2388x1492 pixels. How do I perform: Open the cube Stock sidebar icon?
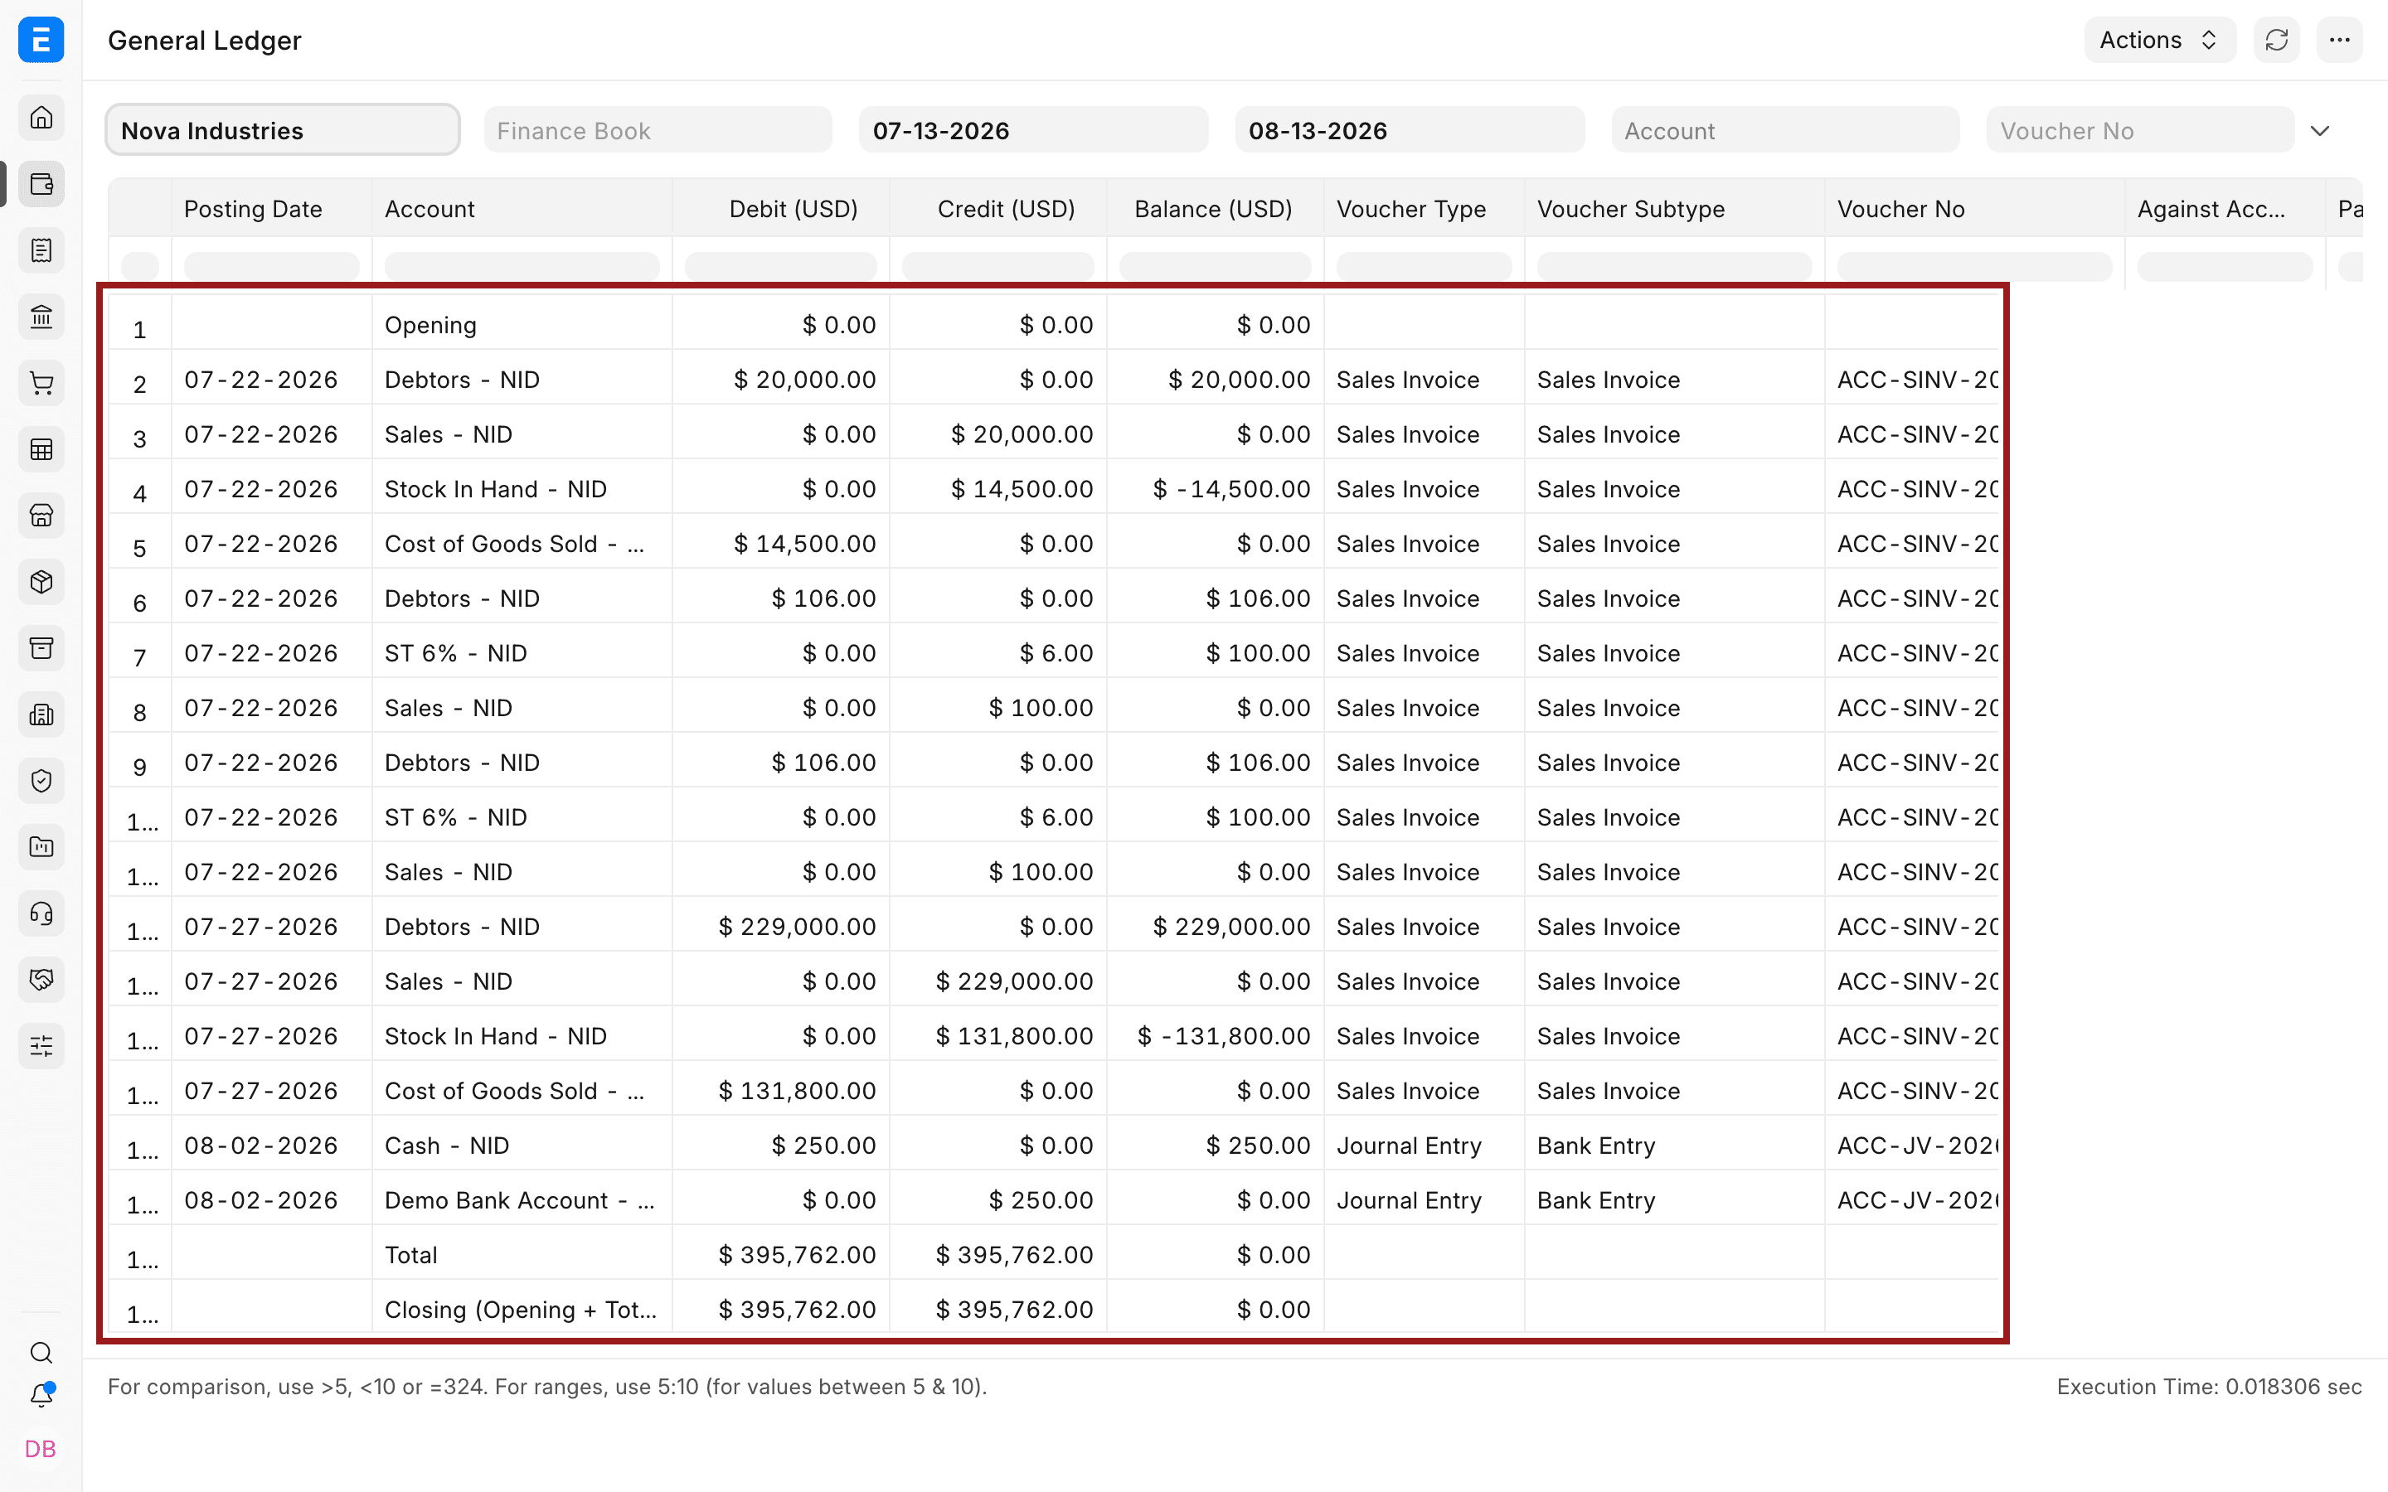41,582
